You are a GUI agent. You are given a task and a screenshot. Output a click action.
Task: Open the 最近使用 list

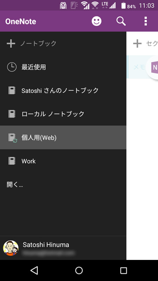(63, 67)
